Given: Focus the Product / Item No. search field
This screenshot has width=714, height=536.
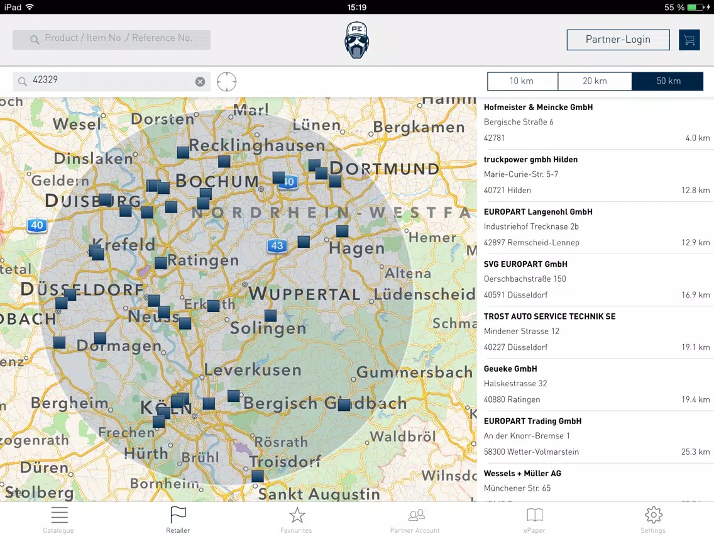Looking at the screenshot, I should [112, 40].
